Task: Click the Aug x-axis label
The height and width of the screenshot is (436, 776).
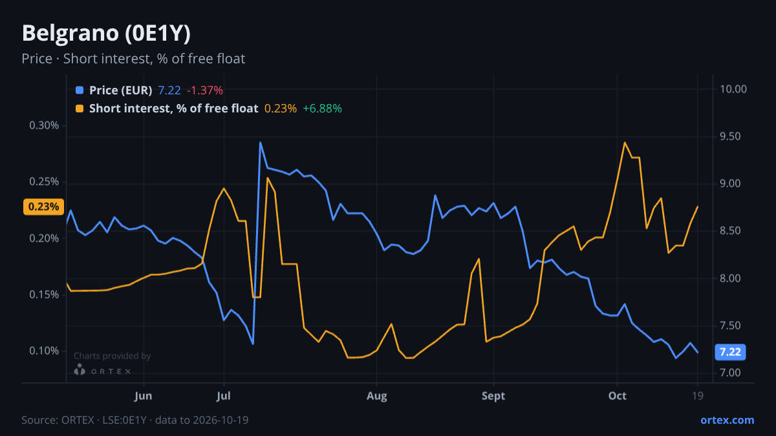Action: (x=376, y=396)
